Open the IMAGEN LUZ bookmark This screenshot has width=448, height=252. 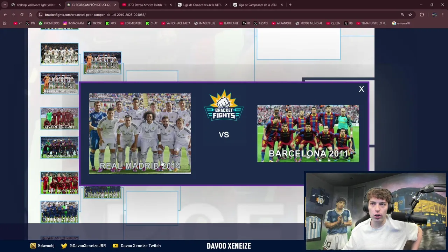coord(205,23)
